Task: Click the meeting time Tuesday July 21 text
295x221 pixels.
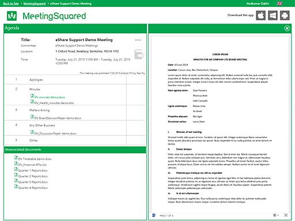Action: pos(93,62)
